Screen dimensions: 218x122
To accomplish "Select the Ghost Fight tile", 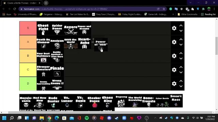I will 43,28.
